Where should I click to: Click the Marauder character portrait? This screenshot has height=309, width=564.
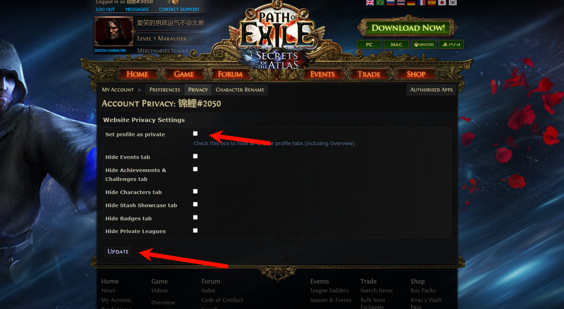pyautogui.click(x=113, y=31)
